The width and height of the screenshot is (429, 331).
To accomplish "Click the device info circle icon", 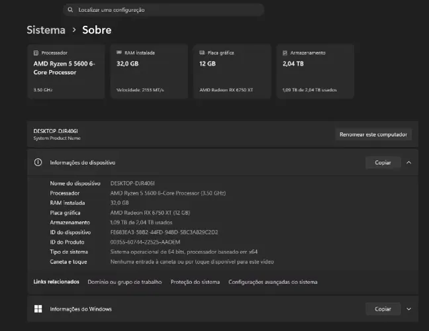I will [38, 162].
